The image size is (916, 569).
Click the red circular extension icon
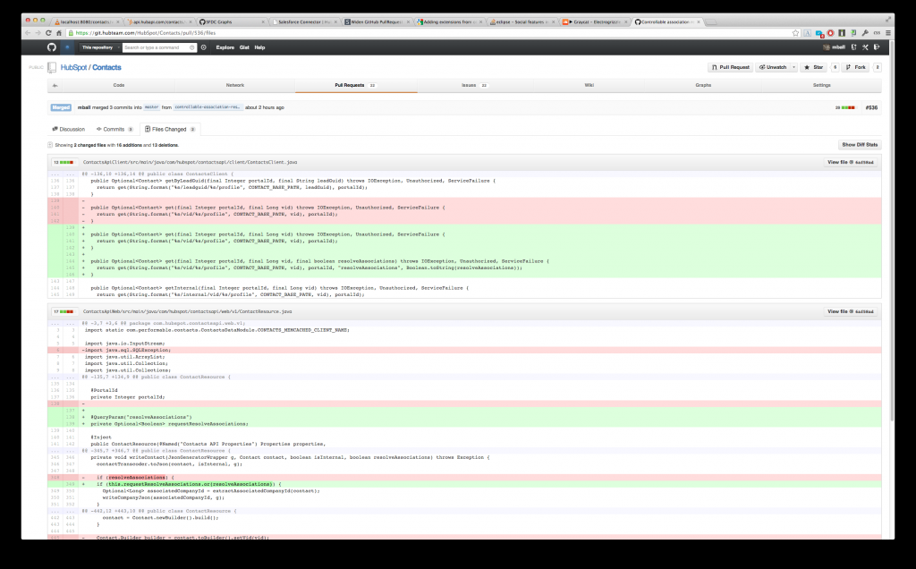click(x=830, y=33)
